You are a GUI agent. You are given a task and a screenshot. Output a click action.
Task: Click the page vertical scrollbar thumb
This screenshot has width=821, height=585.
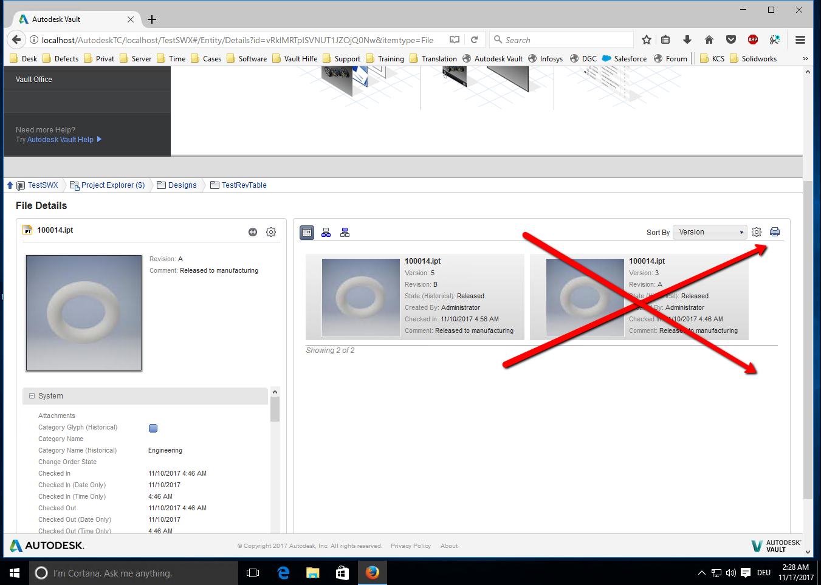pyautogui.click(x=808, y=340)
